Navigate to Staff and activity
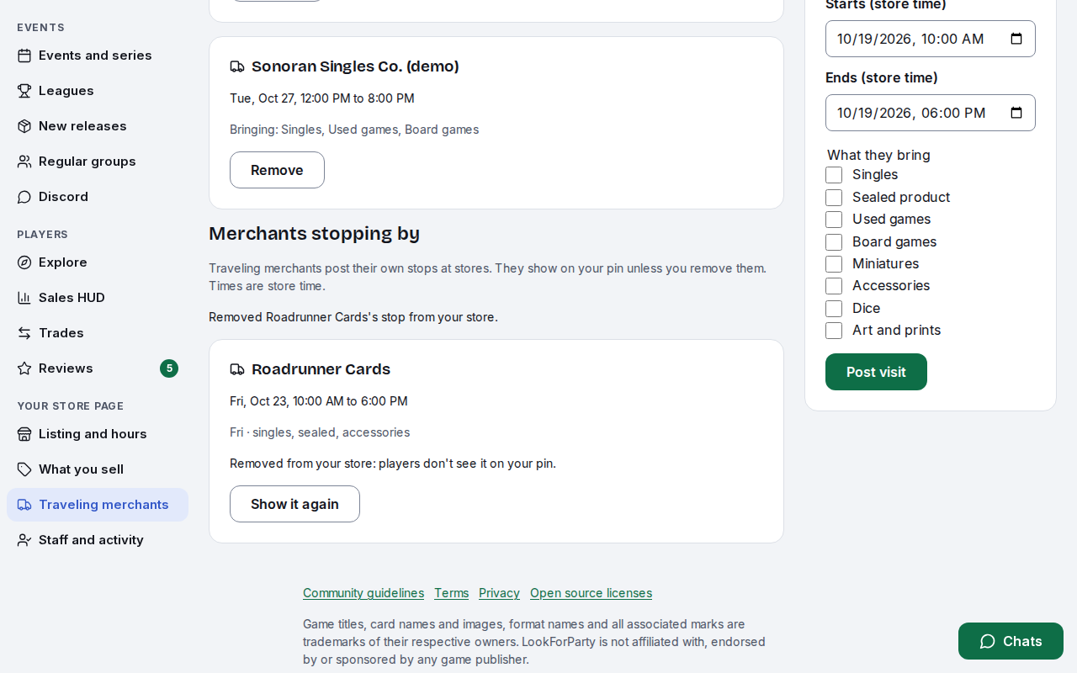The height and width of the screenshot is (673, 1077). [x=98, y=540]
